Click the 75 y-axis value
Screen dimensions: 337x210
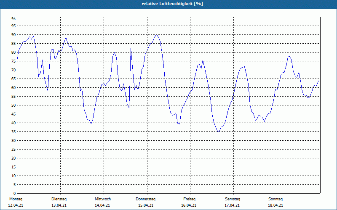pos(13,61)
